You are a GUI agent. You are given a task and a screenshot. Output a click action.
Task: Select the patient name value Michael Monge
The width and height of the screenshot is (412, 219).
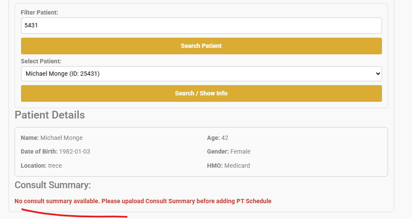pyautogui.click(x=61, y=138)
